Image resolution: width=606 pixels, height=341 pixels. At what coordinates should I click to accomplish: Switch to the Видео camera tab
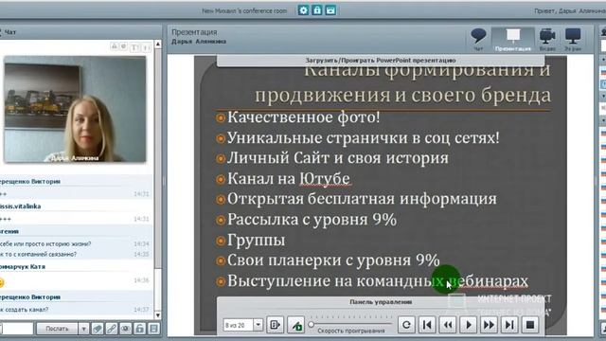547,40
